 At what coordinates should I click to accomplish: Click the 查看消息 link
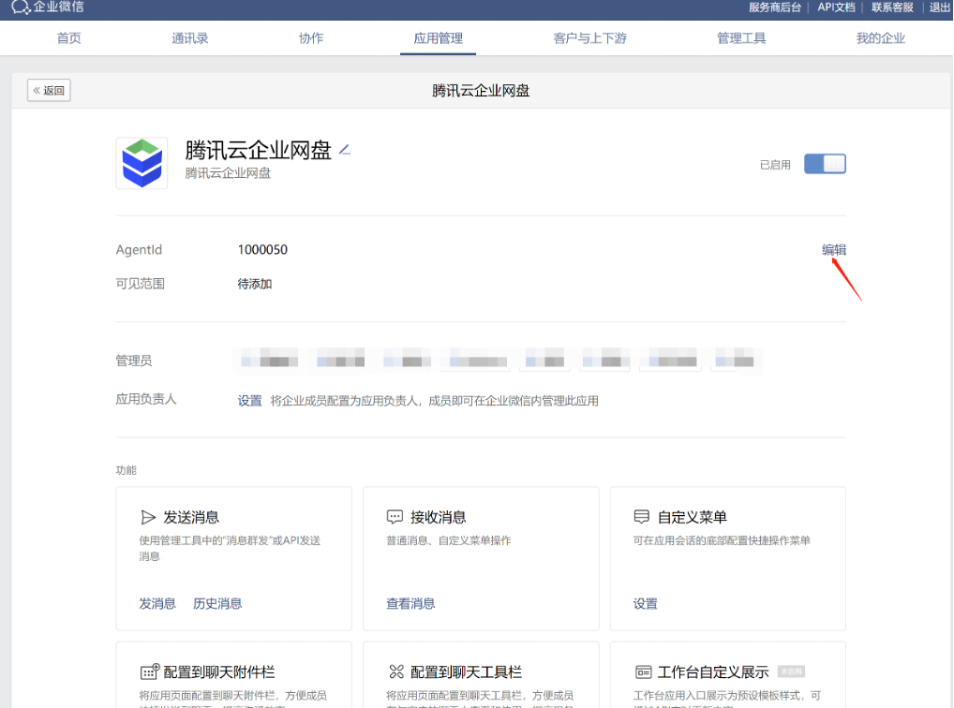(x=410, y=603)
